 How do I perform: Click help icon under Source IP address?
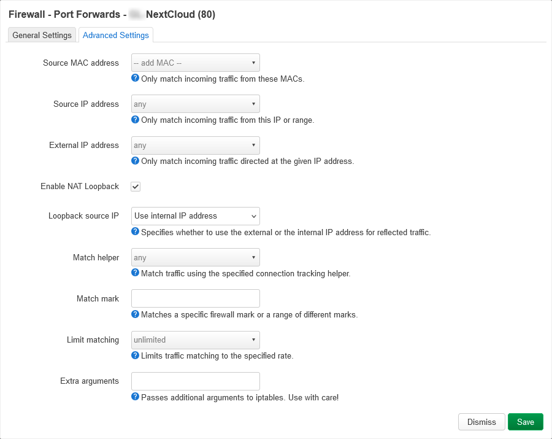136,120
